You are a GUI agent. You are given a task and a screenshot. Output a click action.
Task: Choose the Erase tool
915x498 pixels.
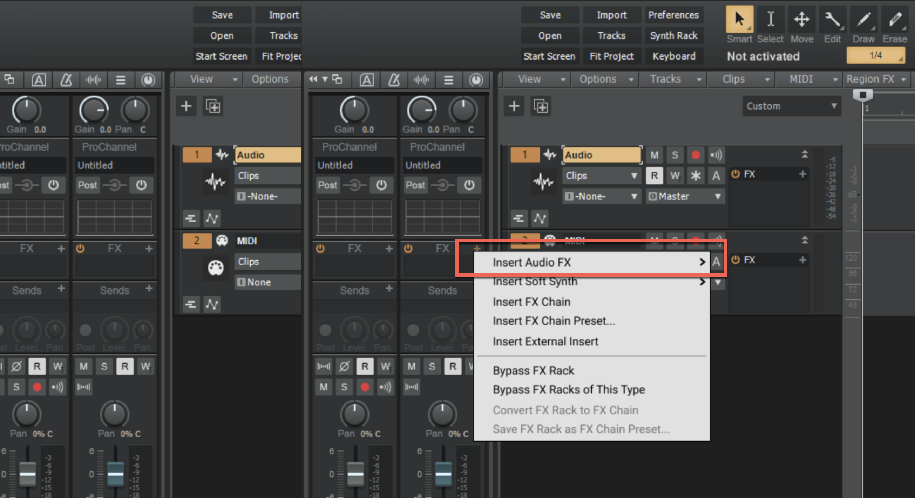(x=895, y=20)
